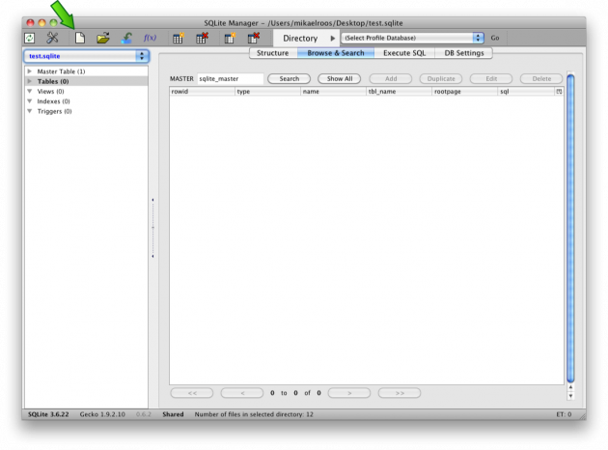Switch to the Browse & Search tab
608x450 pixels.
pyautogui.click(x=336, y=53)
